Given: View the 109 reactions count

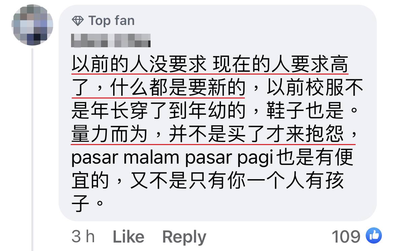Looking at the screenshot, I should pos(346,236).
